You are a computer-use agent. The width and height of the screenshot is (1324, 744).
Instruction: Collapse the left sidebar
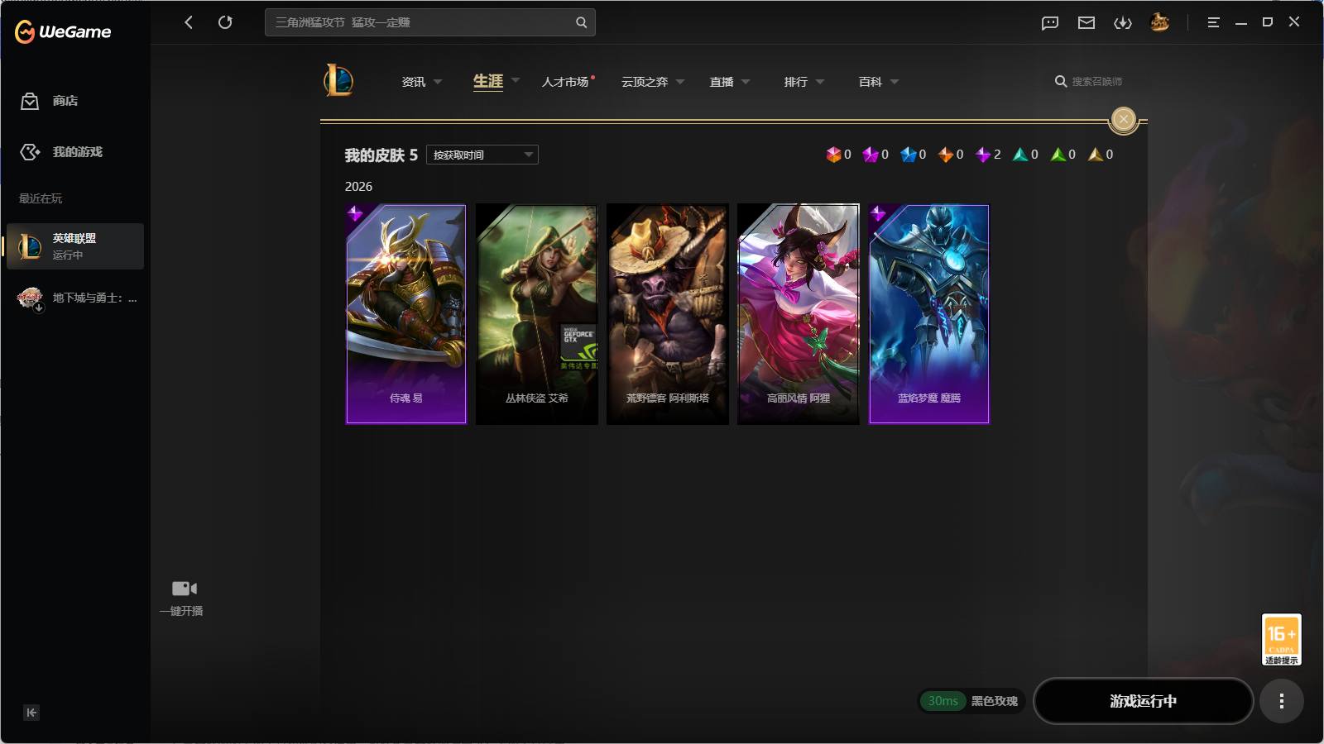point(31,713)
